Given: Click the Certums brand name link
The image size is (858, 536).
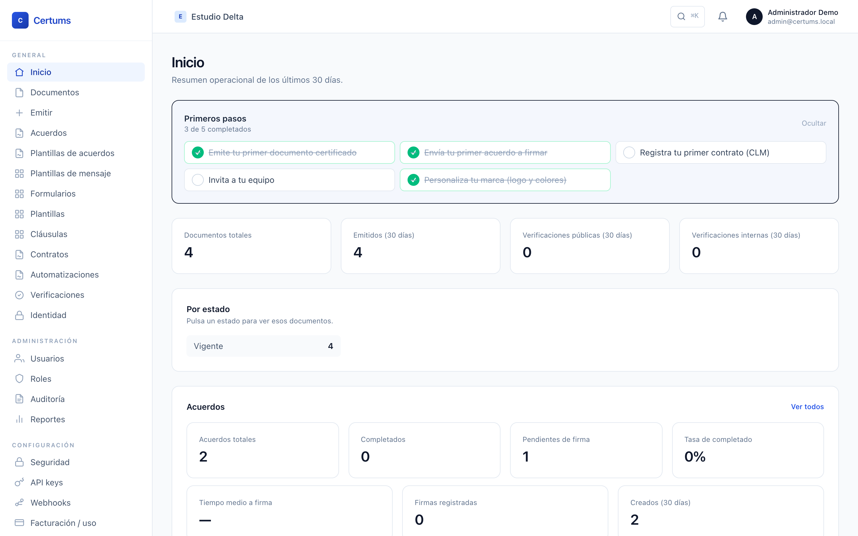Looking at the screenshot, I should pos(52,21).
